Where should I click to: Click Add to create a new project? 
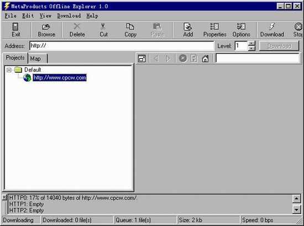click(x=188, y=26)
